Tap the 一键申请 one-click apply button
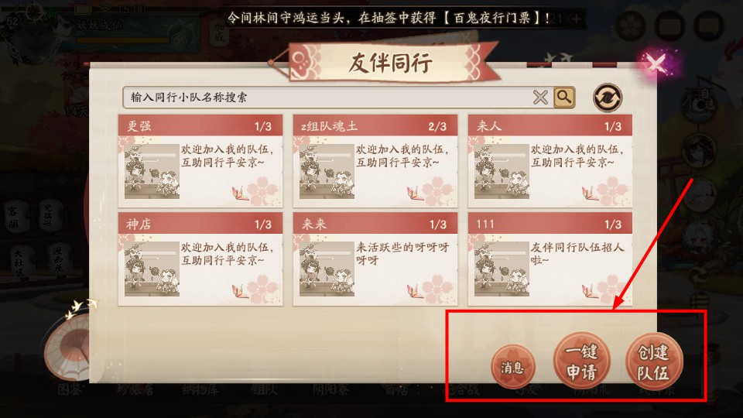743x418 pixels. [582, 361]
